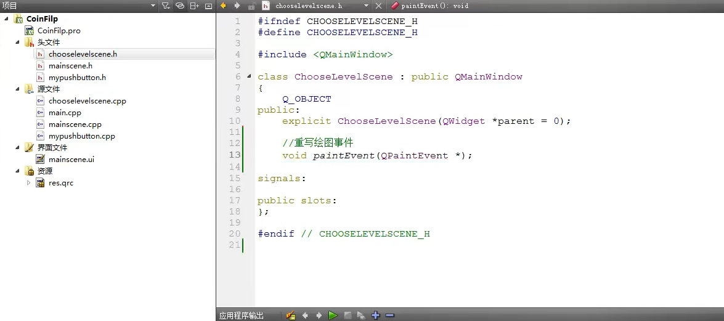Click the 应用程序输出 pane label
Image resolution: width=724 pixels, height=321 pixels.
(x=242, y=316)
